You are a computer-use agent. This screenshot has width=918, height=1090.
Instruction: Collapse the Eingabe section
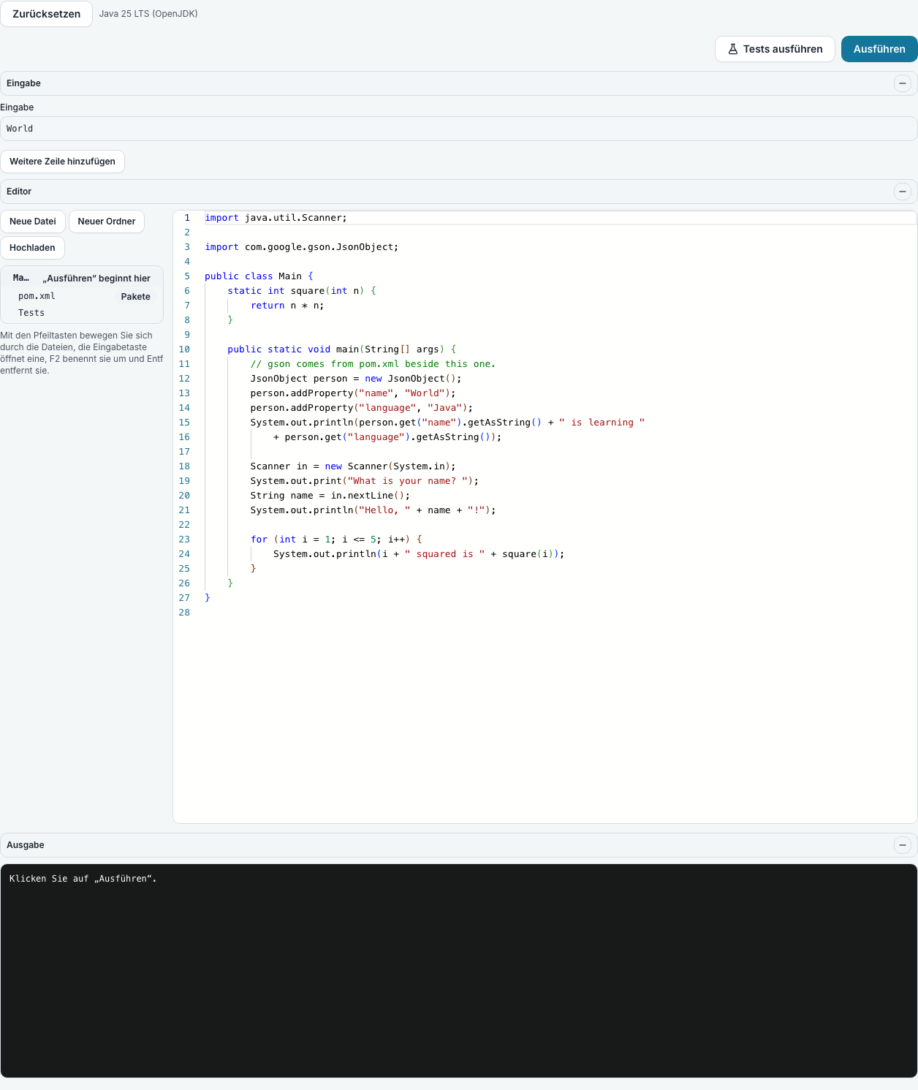tap(903, 83)
